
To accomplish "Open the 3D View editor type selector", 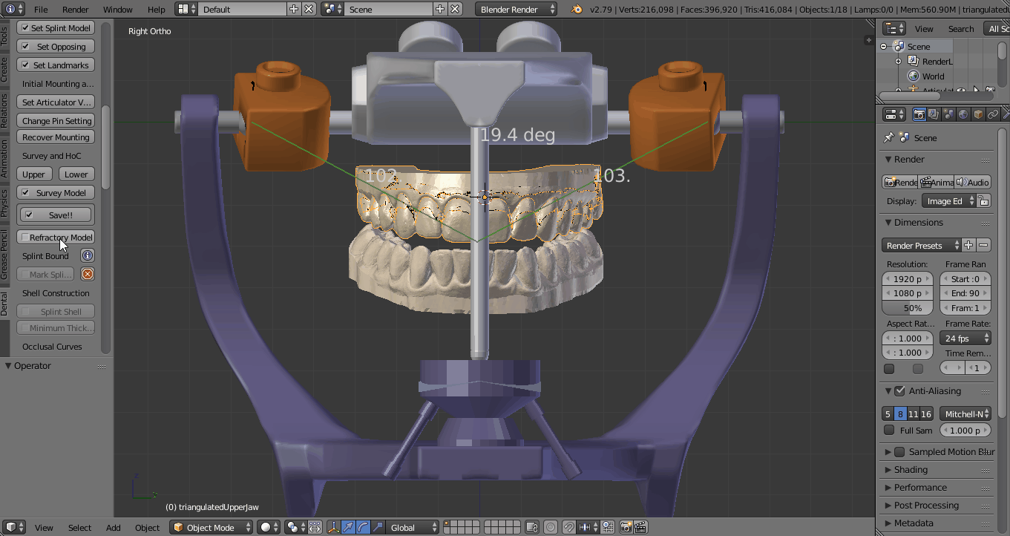I will click(15, 527).
